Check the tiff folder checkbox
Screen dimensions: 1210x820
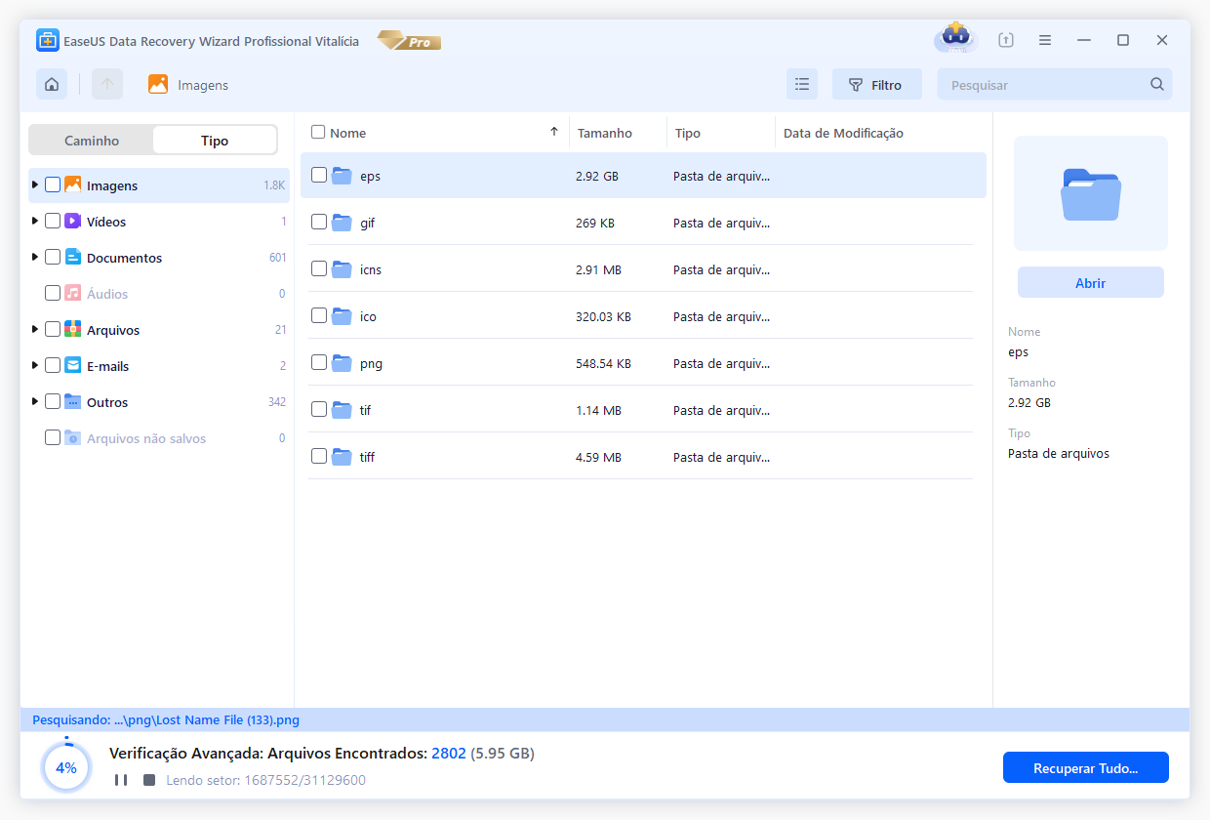[x=319, y=456]
